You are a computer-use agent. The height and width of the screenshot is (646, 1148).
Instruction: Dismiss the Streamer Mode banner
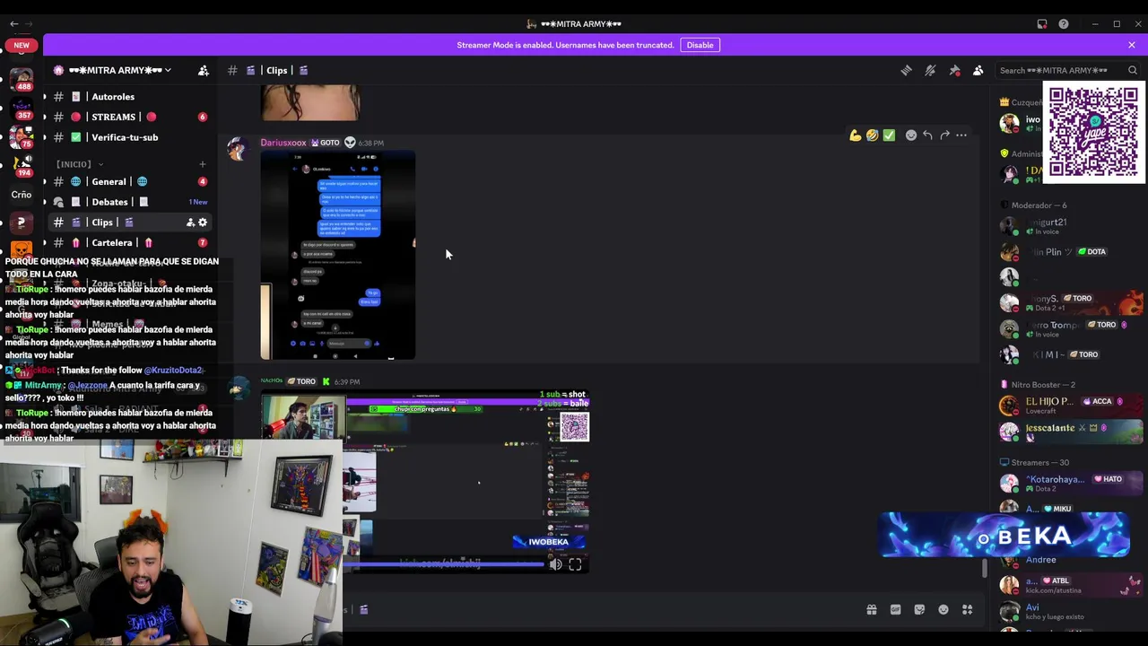1132,45
